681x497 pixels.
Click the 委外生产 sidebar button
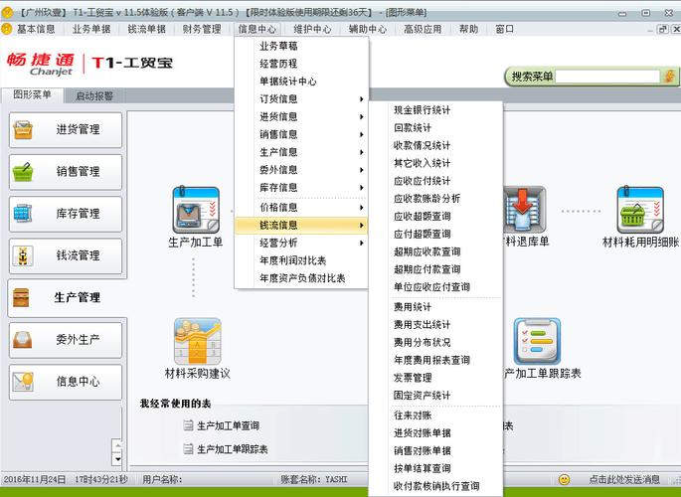click(66, 340)
